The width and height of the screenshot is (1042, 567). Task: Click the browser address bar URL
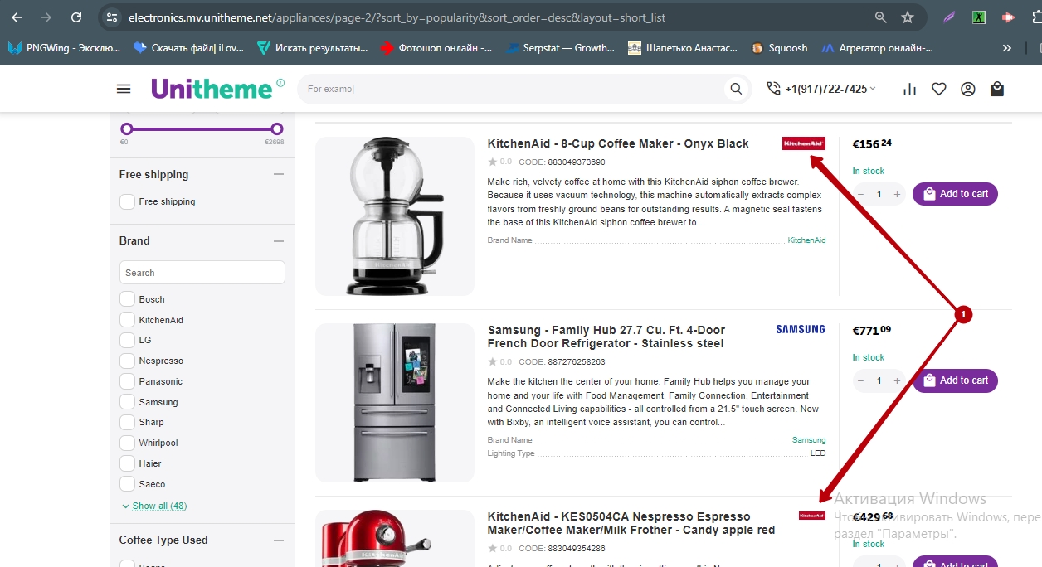click(397, 17)
